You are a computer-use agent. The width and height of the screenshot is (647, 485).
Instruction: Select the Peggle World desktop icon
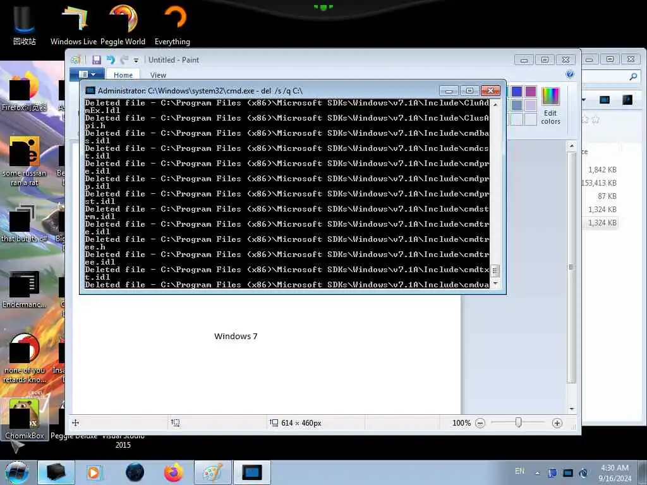tap(123, 25)
